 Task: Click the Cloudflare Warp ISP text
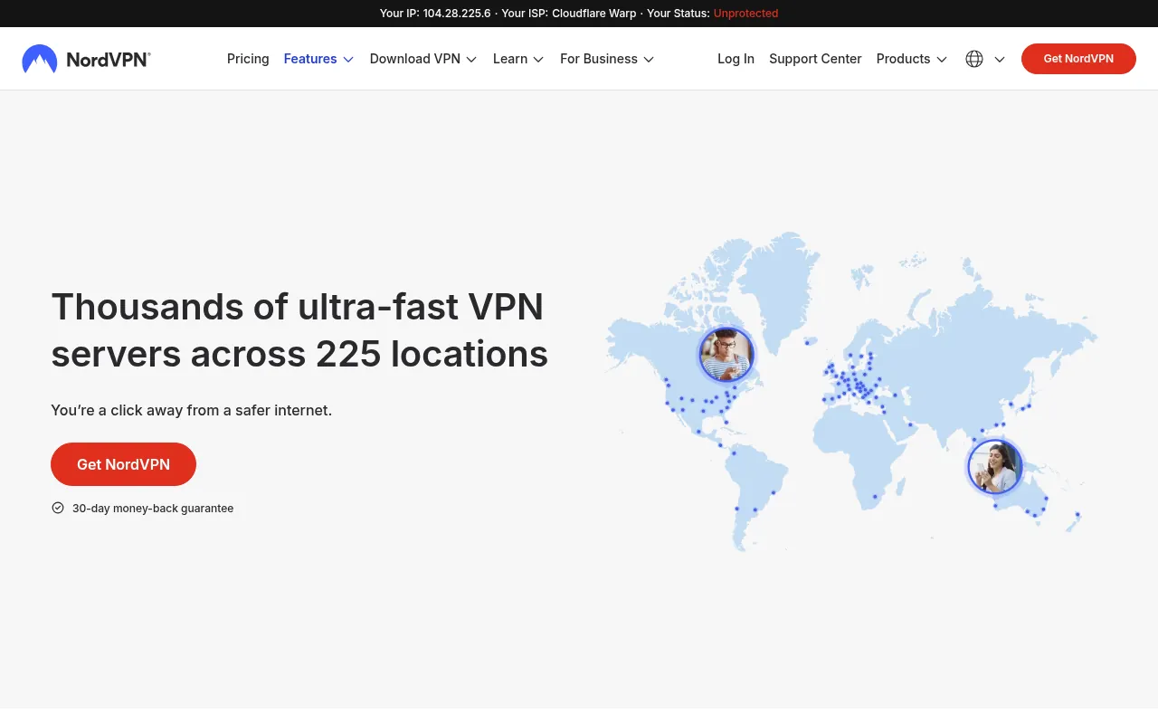593,14
